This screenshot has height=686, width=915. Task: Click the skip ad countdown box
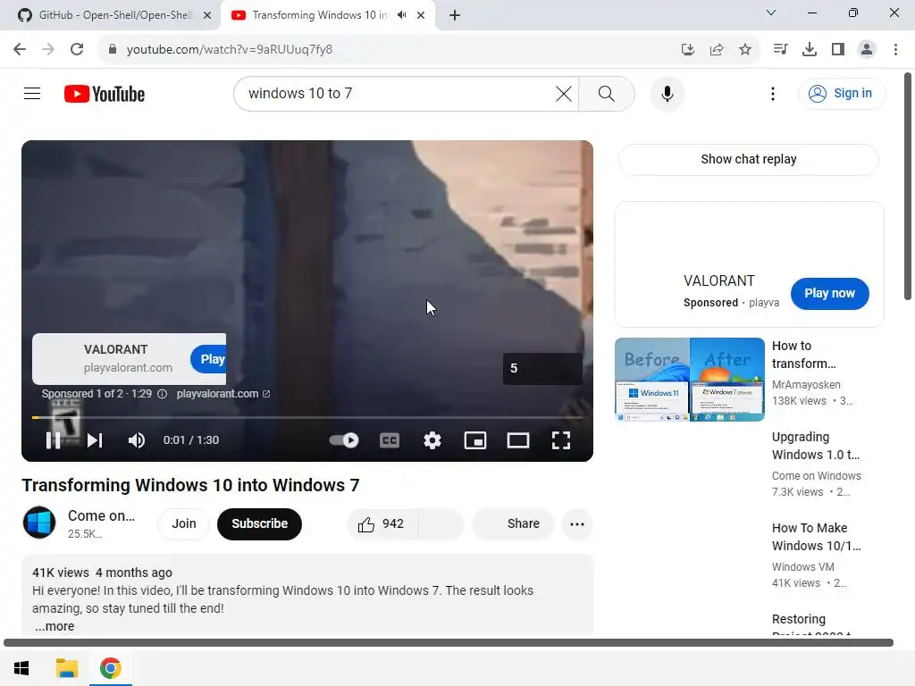pyautogui.click(x=542, y=368)
